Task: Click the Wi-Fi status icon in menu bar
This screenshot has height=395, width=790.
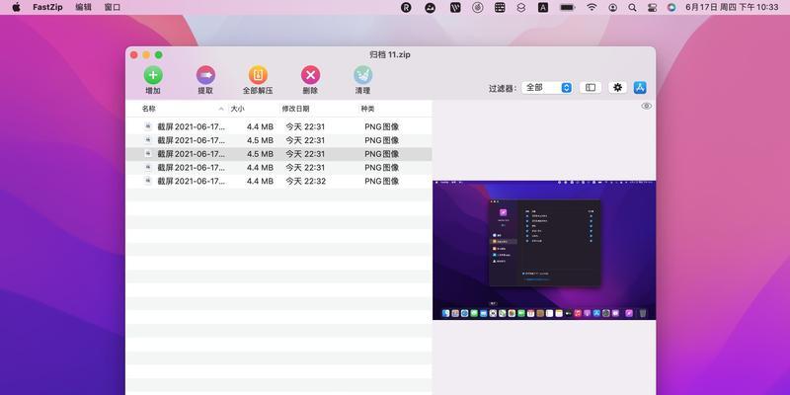Action: [x=592, y=8]
